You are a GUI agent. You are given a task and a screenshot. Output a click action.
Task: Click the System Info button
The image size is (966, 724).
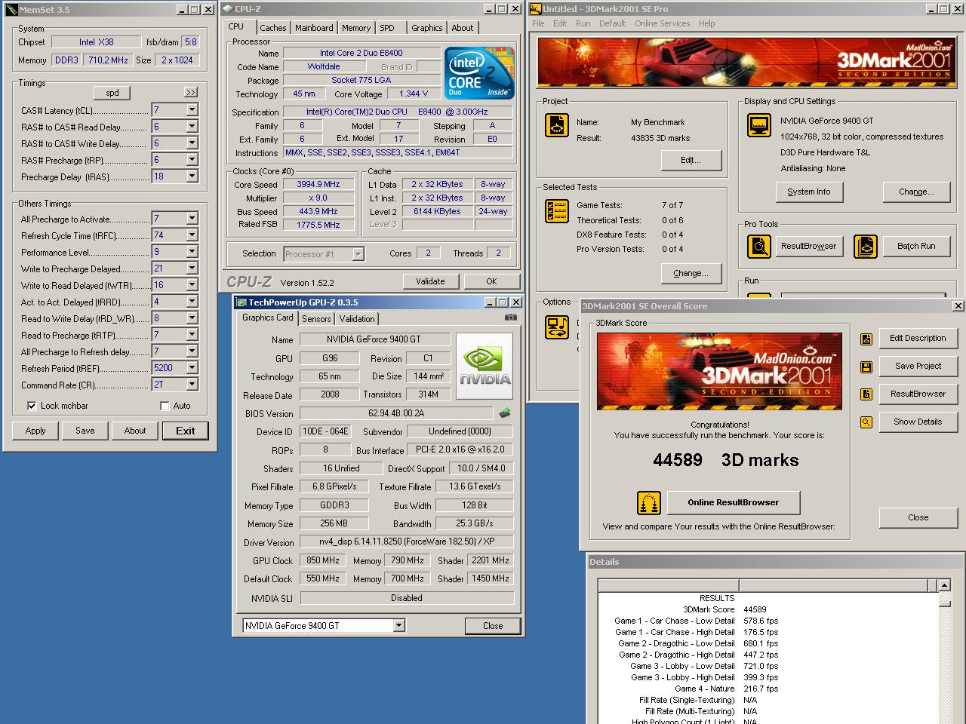click(x=808, y=192)
